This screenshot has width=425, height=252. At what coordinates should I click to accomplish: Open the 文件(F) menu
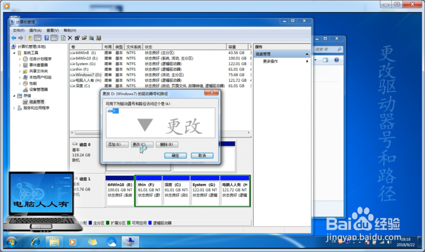click(x=18, y=30)
